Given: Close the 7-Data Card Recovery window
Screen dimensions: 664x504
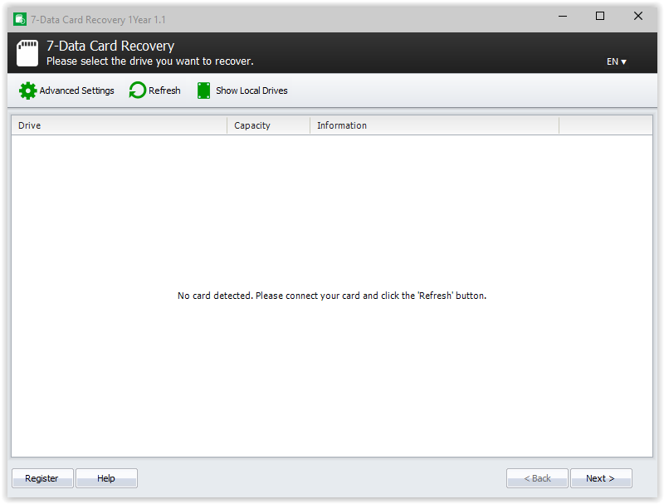Looking at the screenshot, I should point(638,16).
